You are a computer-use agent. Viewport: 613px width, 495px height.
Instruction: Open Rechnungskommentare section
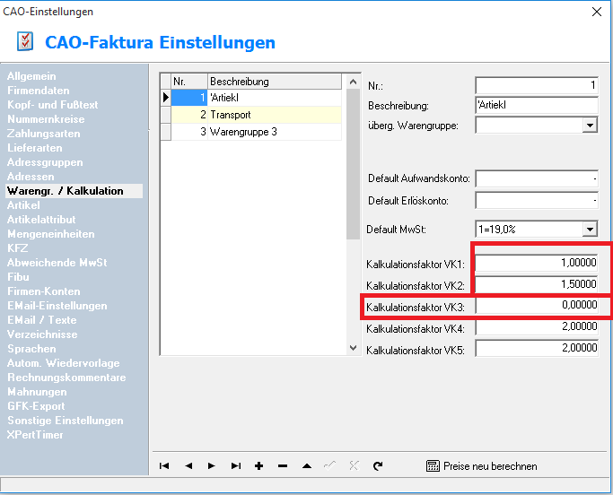pos(66,378)
